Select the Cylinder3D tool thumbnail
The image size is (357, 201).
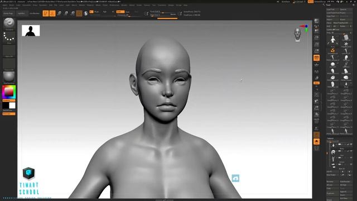click(x=346, y=37)
